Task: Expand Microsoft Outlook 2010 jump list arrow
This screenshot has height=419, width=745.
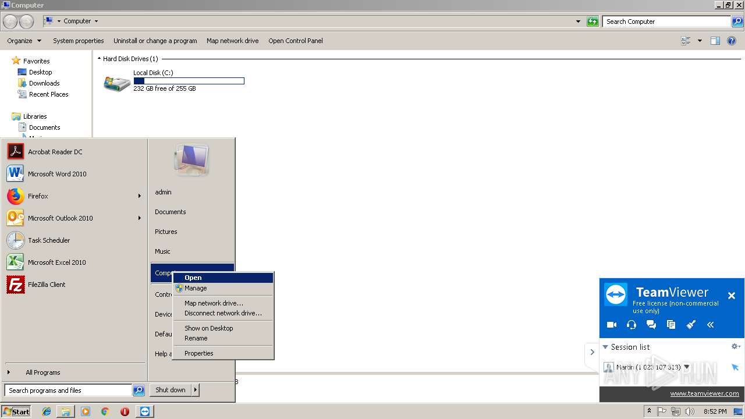Action: 139,218
